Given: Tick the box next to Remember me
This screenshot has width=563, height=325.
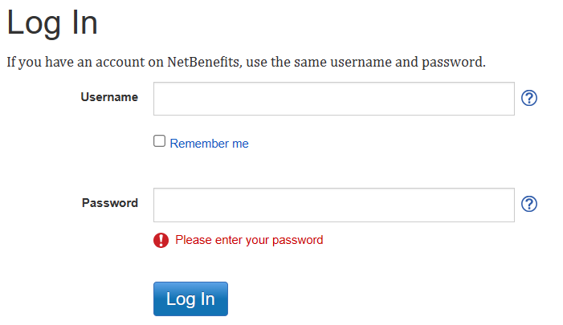Looking at the screenshot, I should click(160, 142).
